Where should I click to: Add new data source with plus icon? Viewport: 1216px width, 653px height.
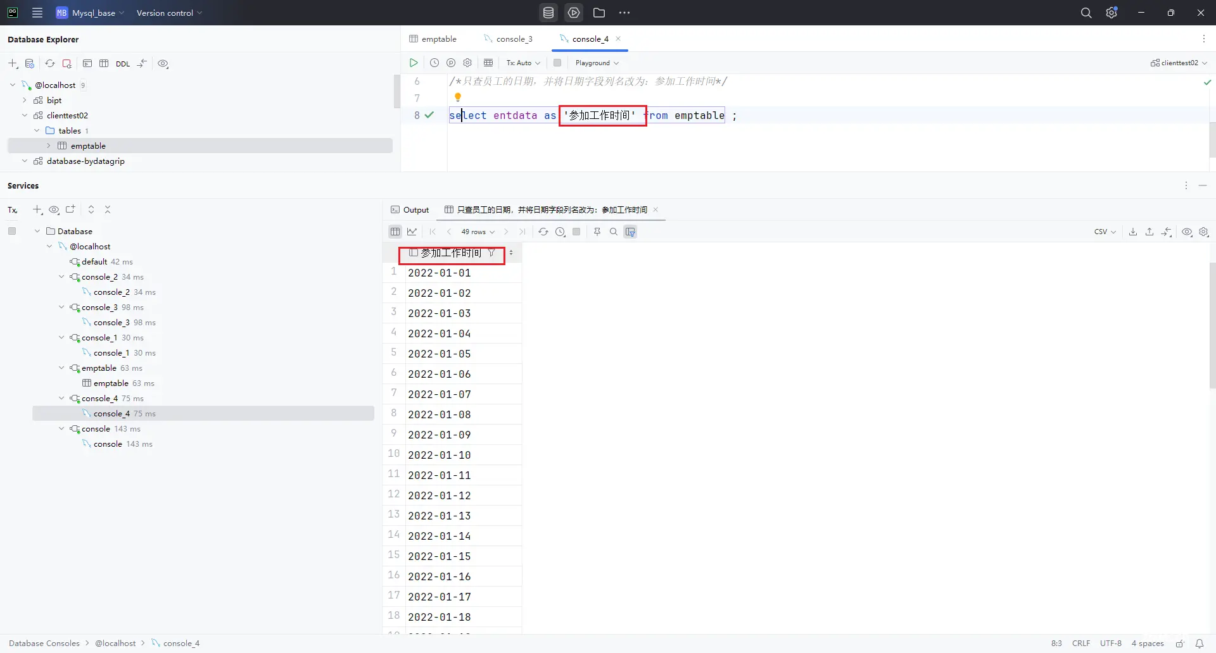click(13, 63)
